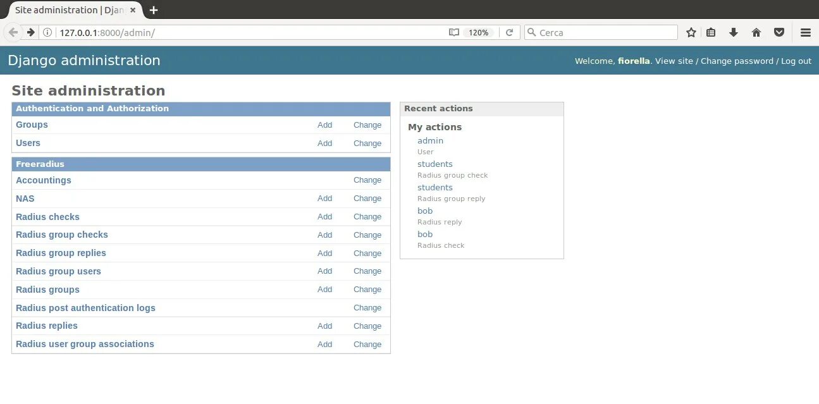Open Authentication and Authorization section header
This screenshot has height=404, width=819.
(x=92, y=109)
